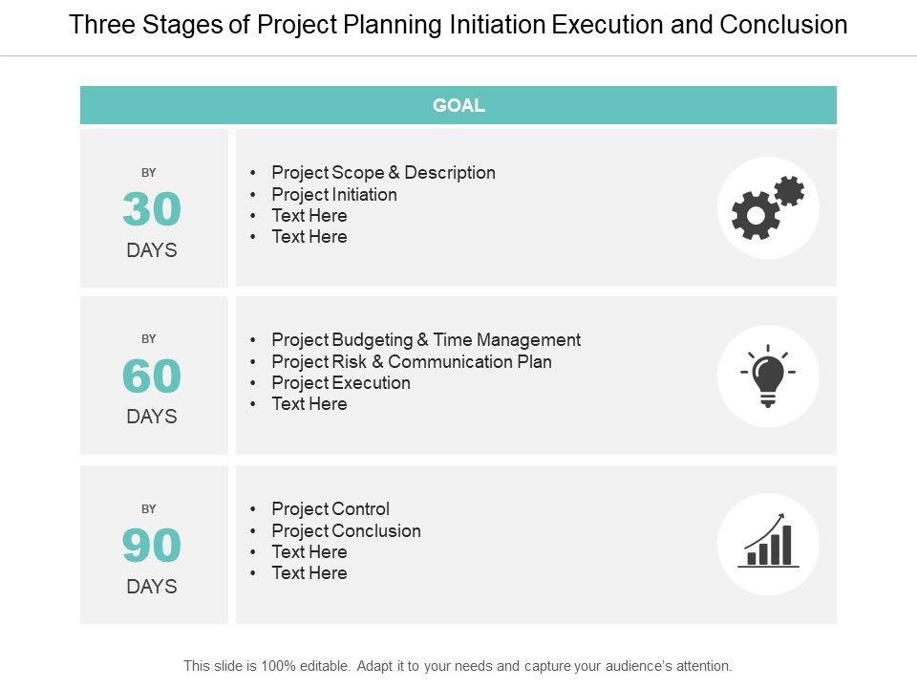The height and width of the screenshot is (688, 917).
Task: Click the Project Scope & Description bullet
Action: coord(383,173)
